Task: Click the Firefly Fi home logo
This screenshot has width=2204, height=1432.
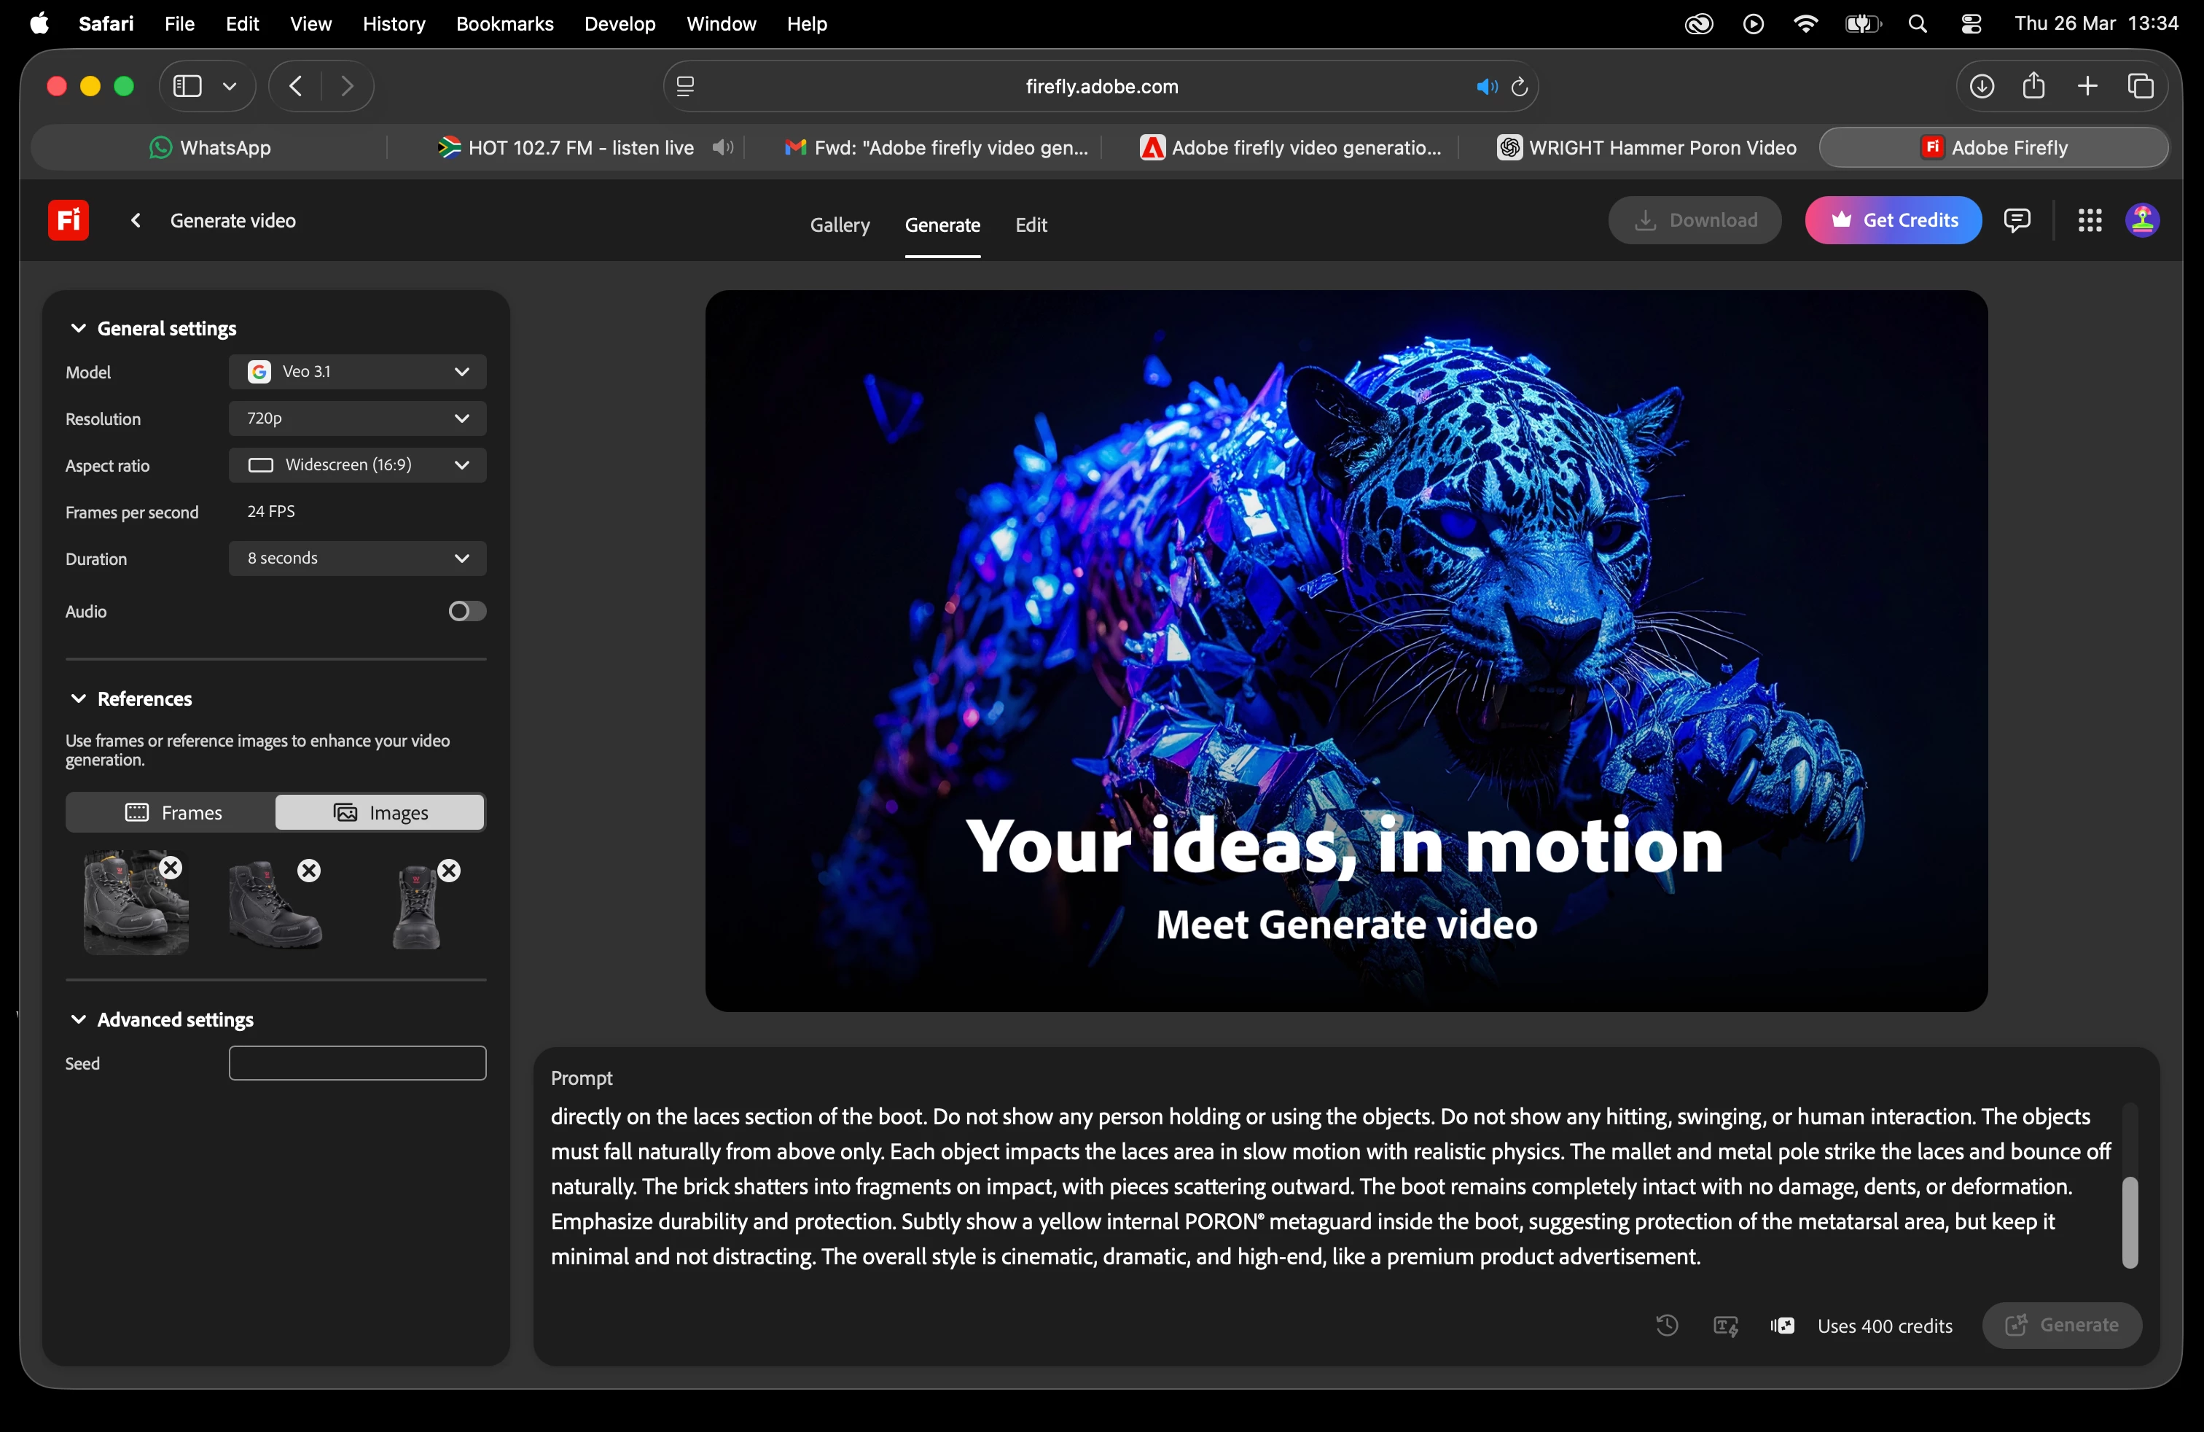Action: coord(68,219)
